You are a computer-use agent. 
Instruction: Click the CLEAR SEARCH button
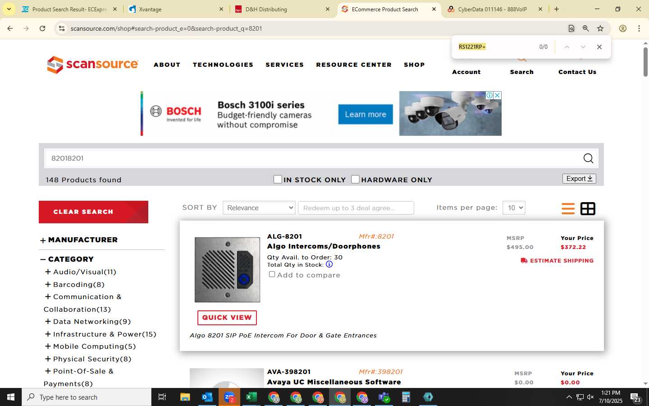pos(93,212)
